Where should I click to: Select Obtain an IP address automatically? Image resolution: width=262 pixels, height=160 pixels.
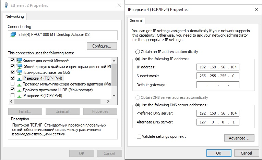[x=138, y=52]
